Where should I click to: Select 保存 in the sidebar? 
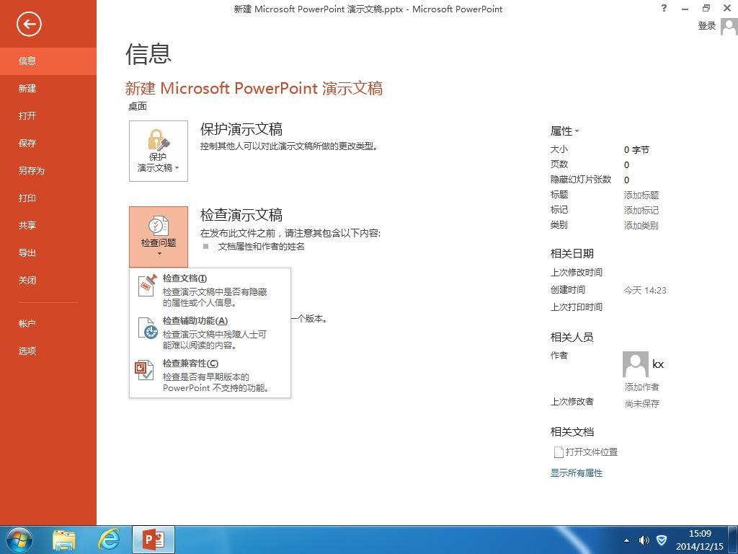click(48, 144)
